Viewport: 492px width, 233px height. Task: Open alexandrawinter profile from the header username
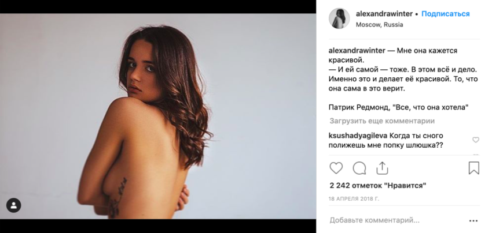(x=384, y=14)
